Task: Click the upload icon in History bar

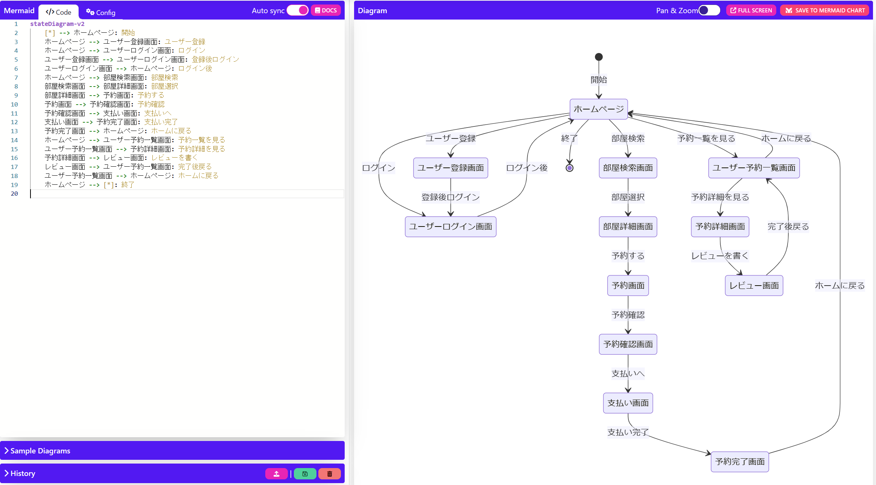Action: [x=276, y=474]
